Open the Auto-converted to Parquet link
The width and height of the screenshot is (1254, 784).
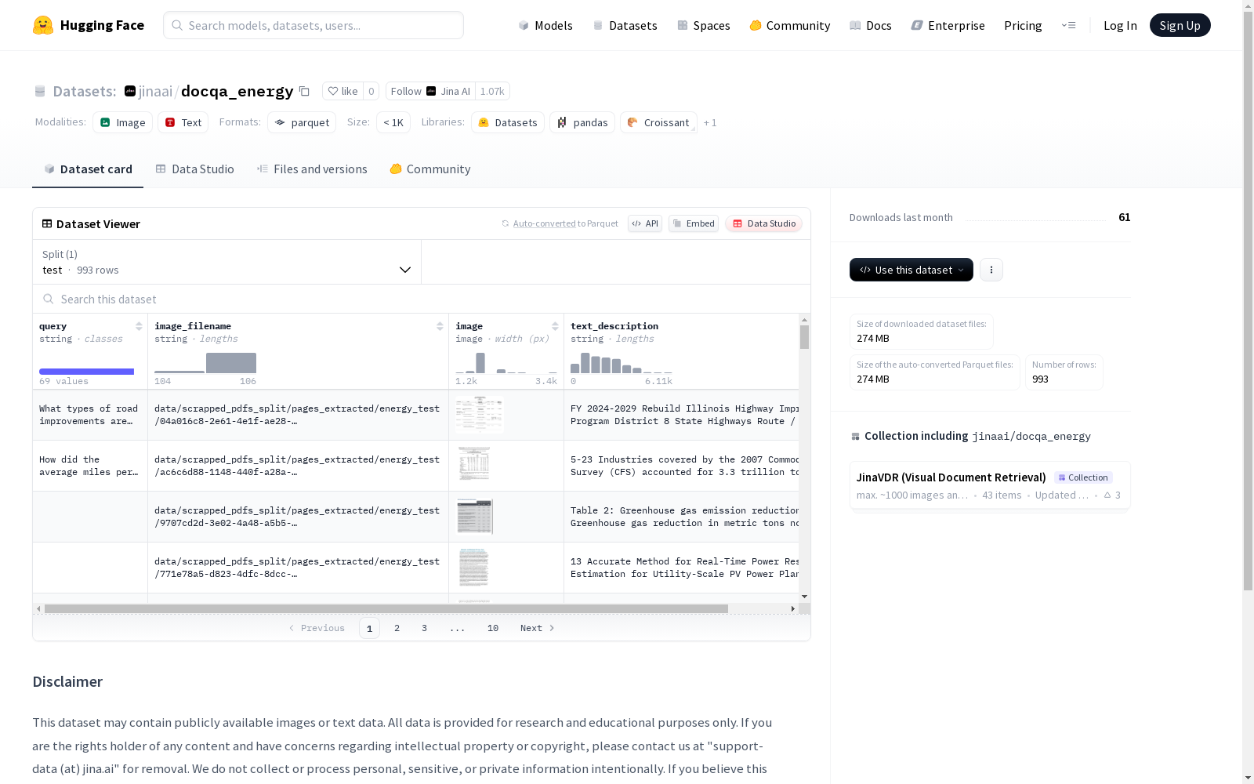tap(565, 223)
